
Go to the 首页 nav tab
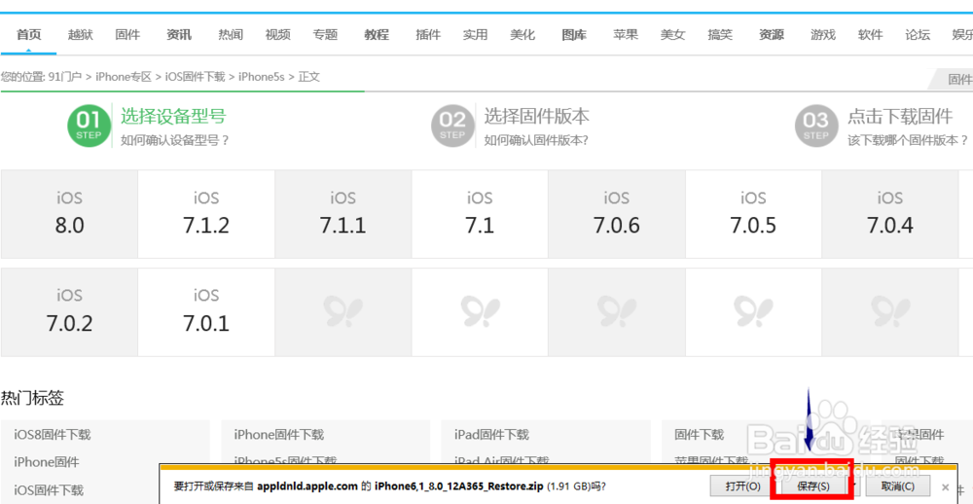click(28, 35)
